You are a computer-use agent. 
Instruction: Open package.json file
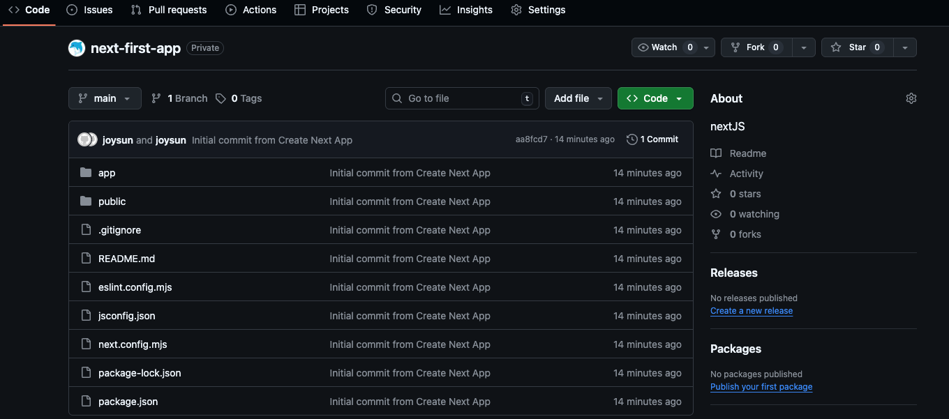(128, 402)
